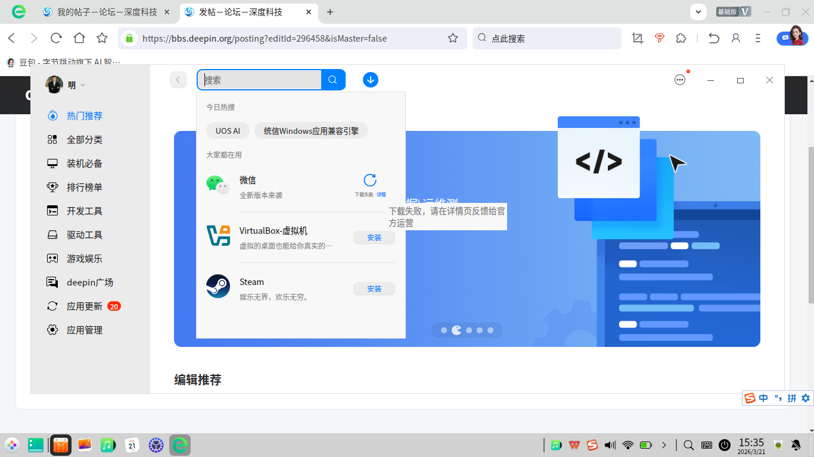Open the browser main menu
This screenshot has width=814, height=457.
(758, 38)
